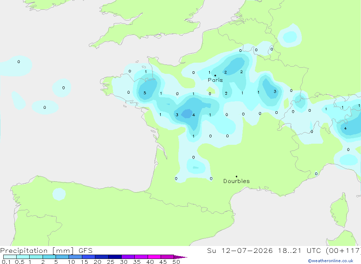Click the Dourbies location label

[236, 181]
